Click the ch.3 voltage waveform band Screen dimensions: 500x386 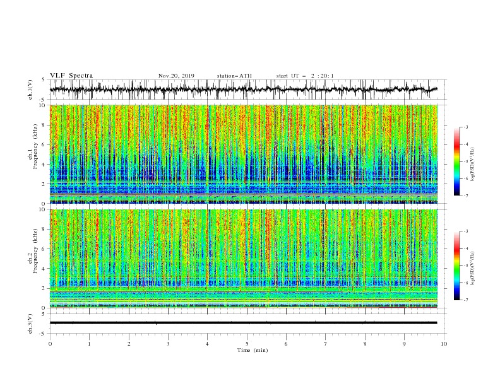tap(243, 323)
